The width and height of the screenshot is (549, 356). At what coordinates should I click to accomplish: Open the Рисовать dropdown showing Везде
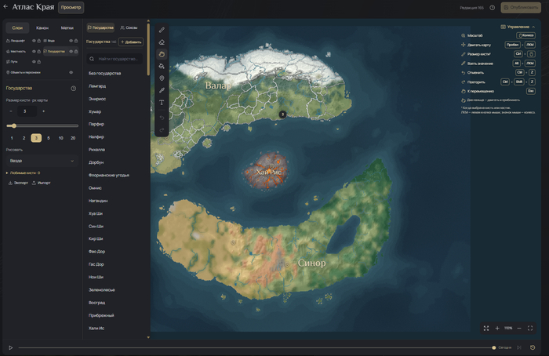point(42,161)
